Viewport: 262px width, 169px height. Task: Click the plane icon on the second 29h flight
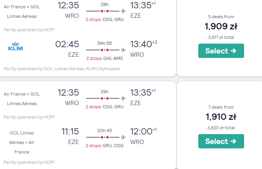coord(123,98)
